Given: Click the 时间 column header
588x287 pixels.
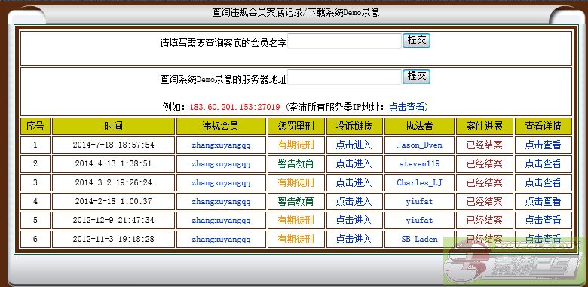Looking at the screenshot, I should [113, 127].
